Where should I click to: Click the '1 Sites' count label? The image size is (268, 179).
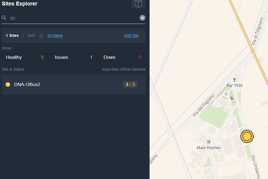coord(12,35)
